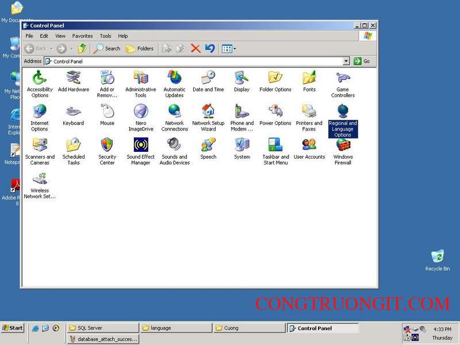Select Phone and Modem options icon
The height and width of the screenshot is (345, 460).
pyautogui.click(x=241, y=117)
